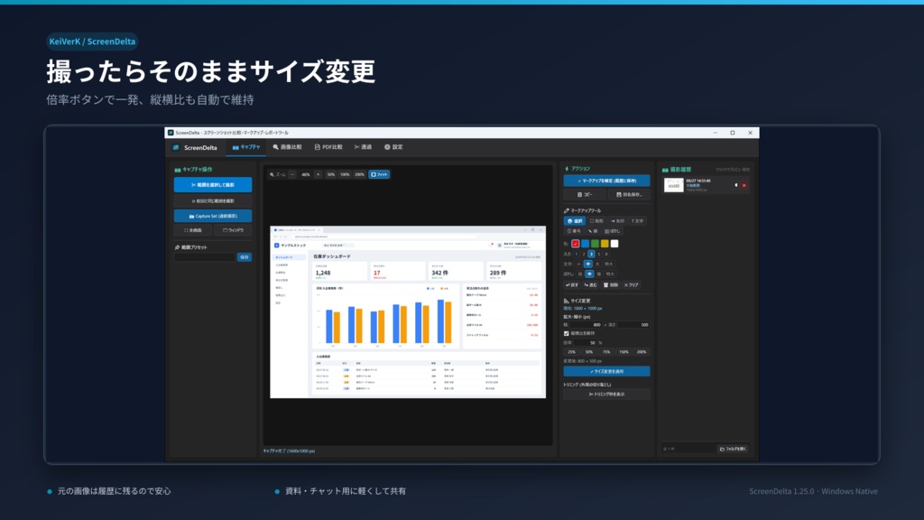Image resolution: width=924 pixels, height=520 pixels.
Task: Click the range preset name field
Action: [205, 257]
